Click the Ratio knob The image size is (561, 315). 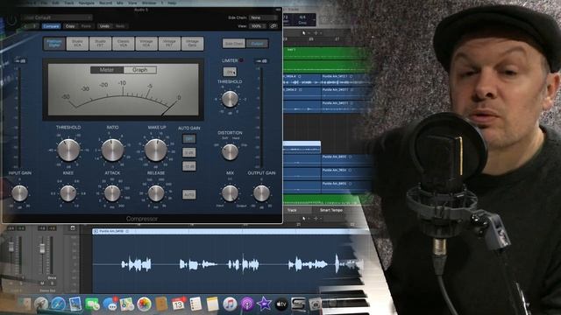tap(113, 150)
